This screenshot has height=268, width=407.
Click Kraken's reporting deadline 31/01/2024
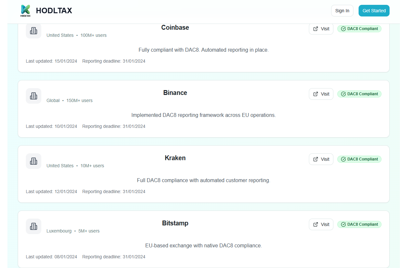[114, 191]
